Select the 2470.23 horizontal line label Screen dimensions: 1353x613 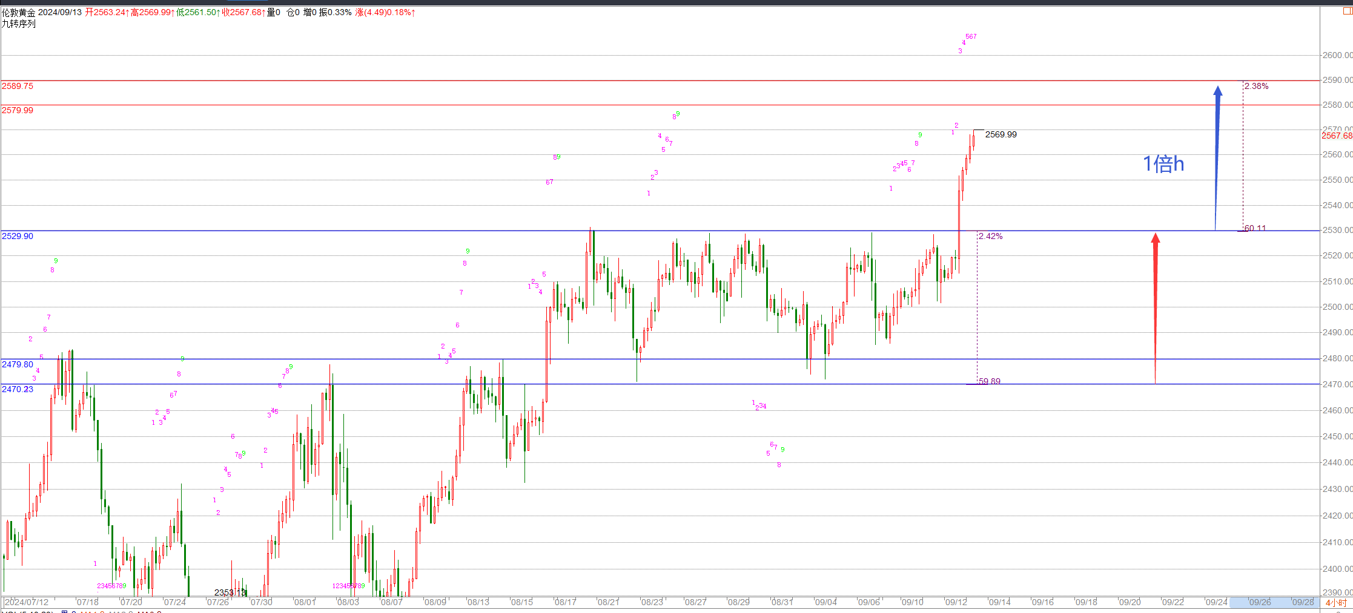pyautogui.click(x=18, y=389)
